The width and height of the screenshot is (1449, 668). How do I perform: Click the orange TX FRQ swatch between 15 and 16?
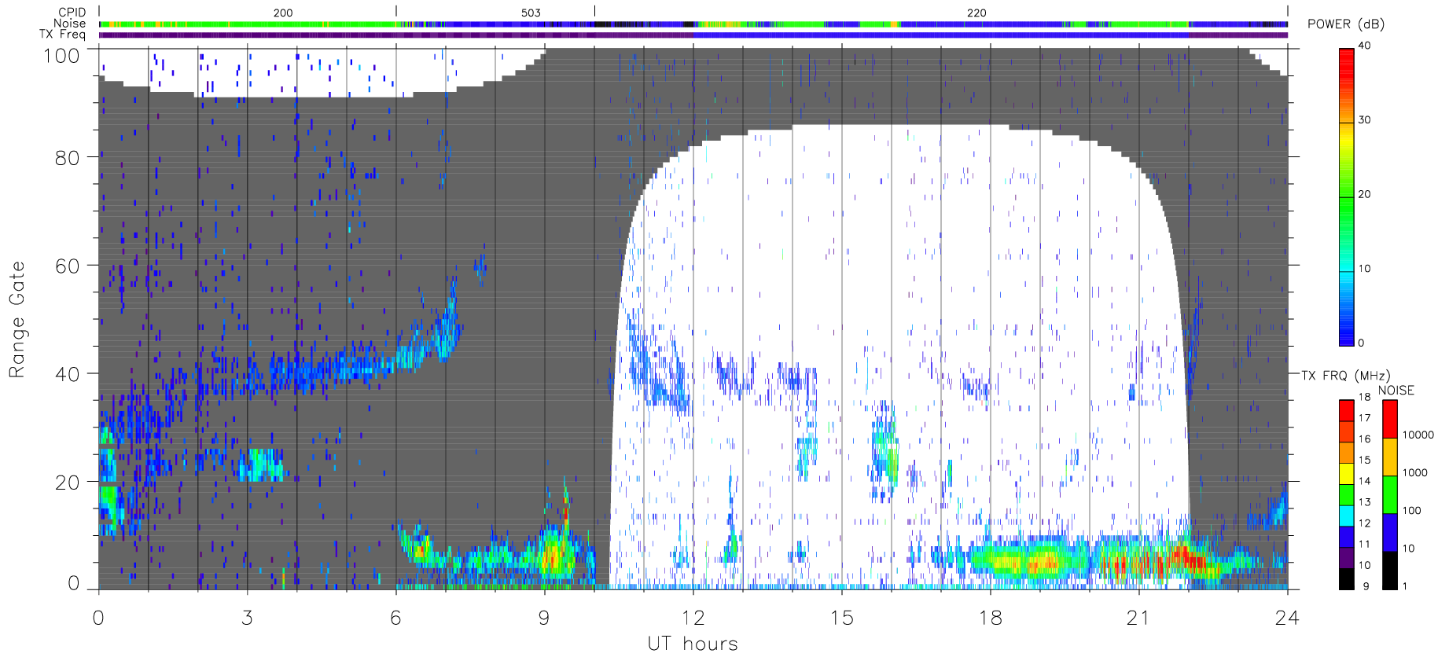1347,453
